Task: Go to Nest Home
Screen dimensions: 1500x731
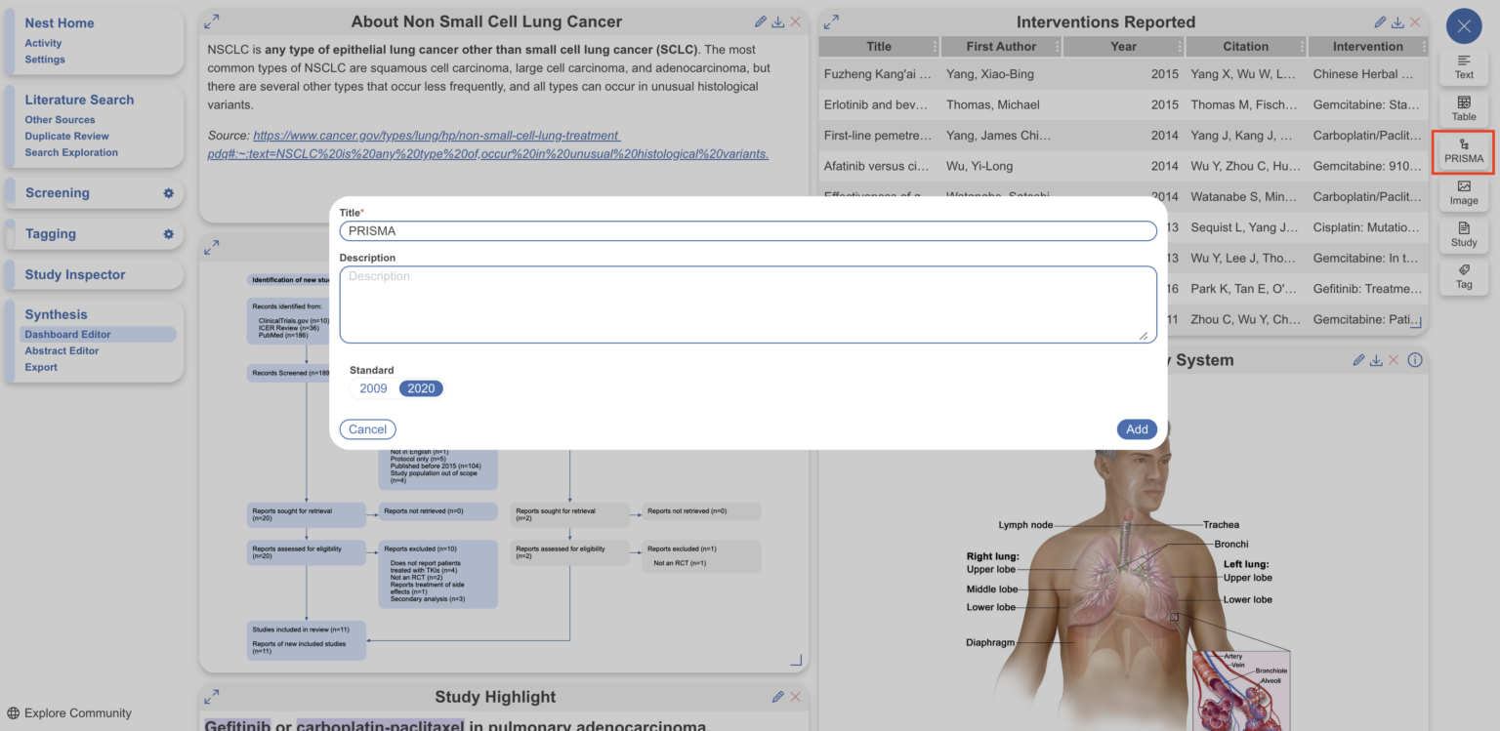Action: (x=60, y=23)
